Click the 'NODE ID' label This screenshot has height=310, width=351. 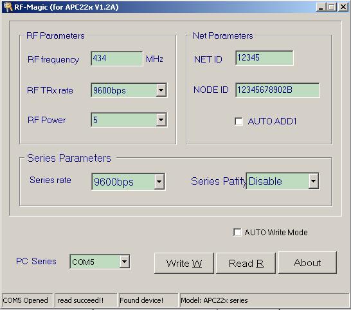211,90
